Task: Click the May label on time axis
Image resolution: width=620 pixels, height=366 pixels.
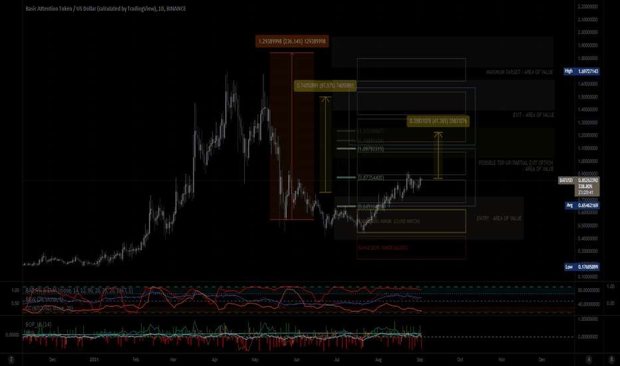Action: point(255,359)
